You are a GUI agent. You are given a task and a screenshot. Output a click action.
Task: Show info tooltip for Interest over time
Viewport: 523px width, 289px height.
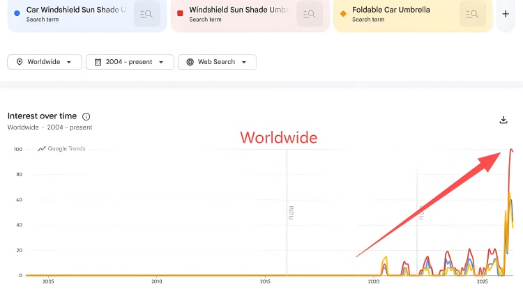point(86,116)
